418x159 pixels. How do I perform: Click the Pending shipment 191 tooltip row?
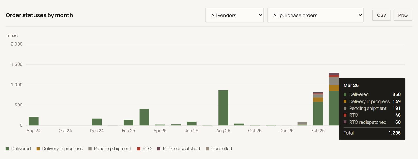pyautogui.click(x=372, y=108)
